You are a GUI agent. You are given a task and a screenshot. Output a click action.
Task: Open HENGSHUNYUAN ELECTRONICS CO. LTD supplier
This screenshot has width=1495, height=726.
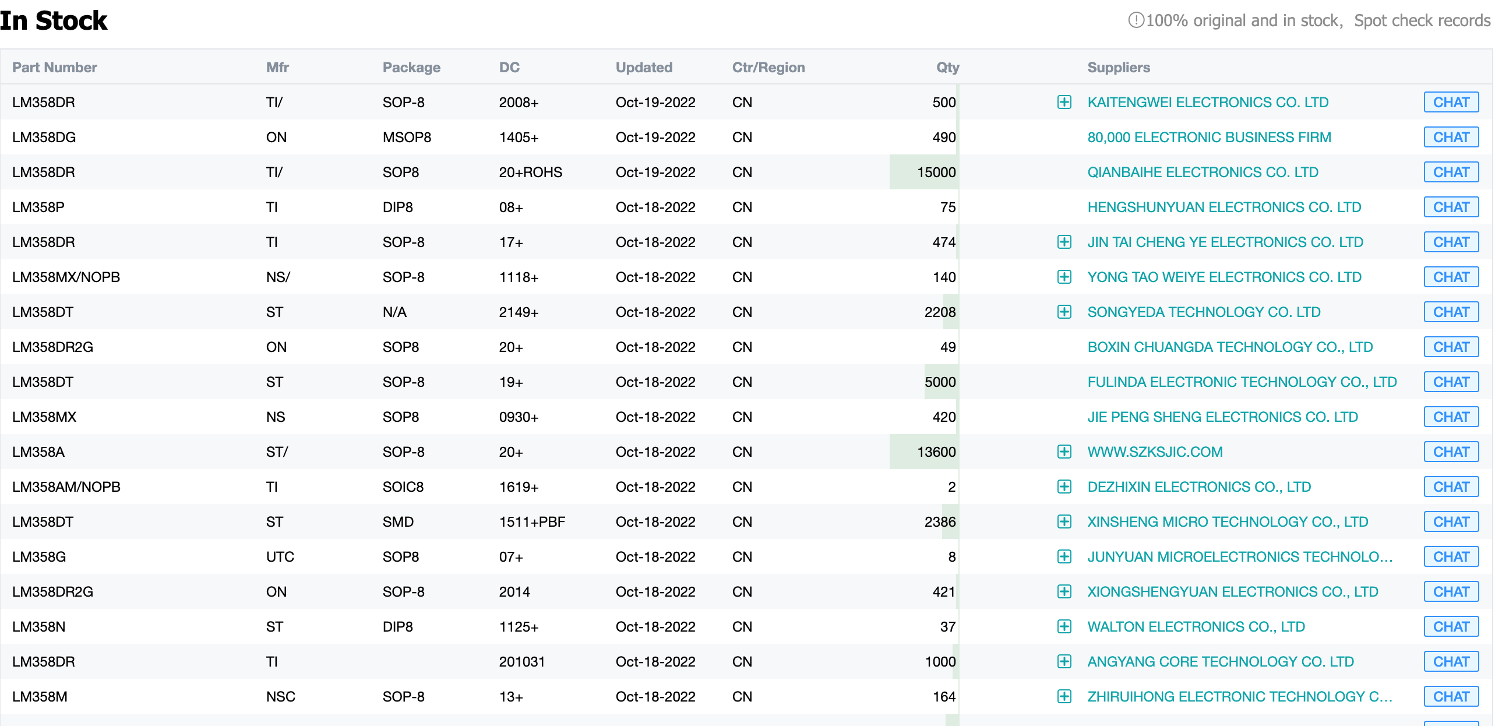(1224, 207)
